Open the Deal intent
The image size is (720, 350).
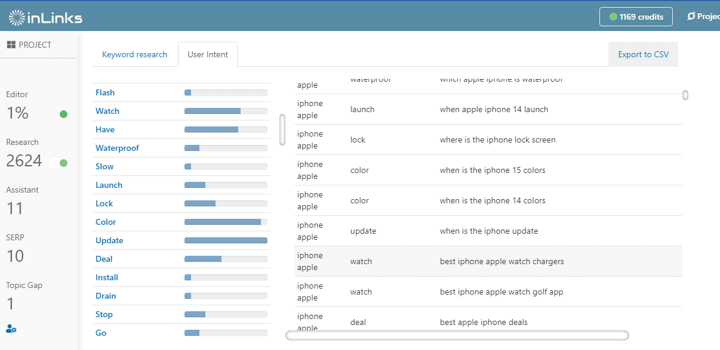[104, 259]
